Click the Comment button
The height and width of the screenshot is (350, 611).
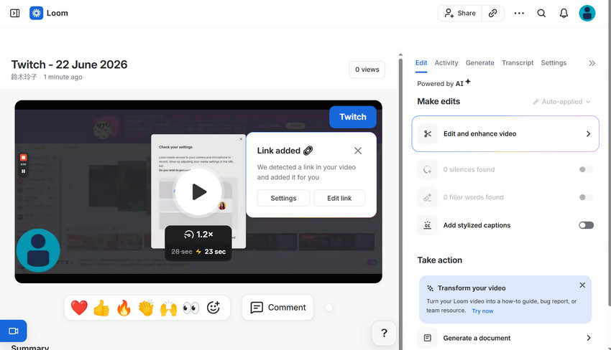pyautogui.click(x=277, y=308)
